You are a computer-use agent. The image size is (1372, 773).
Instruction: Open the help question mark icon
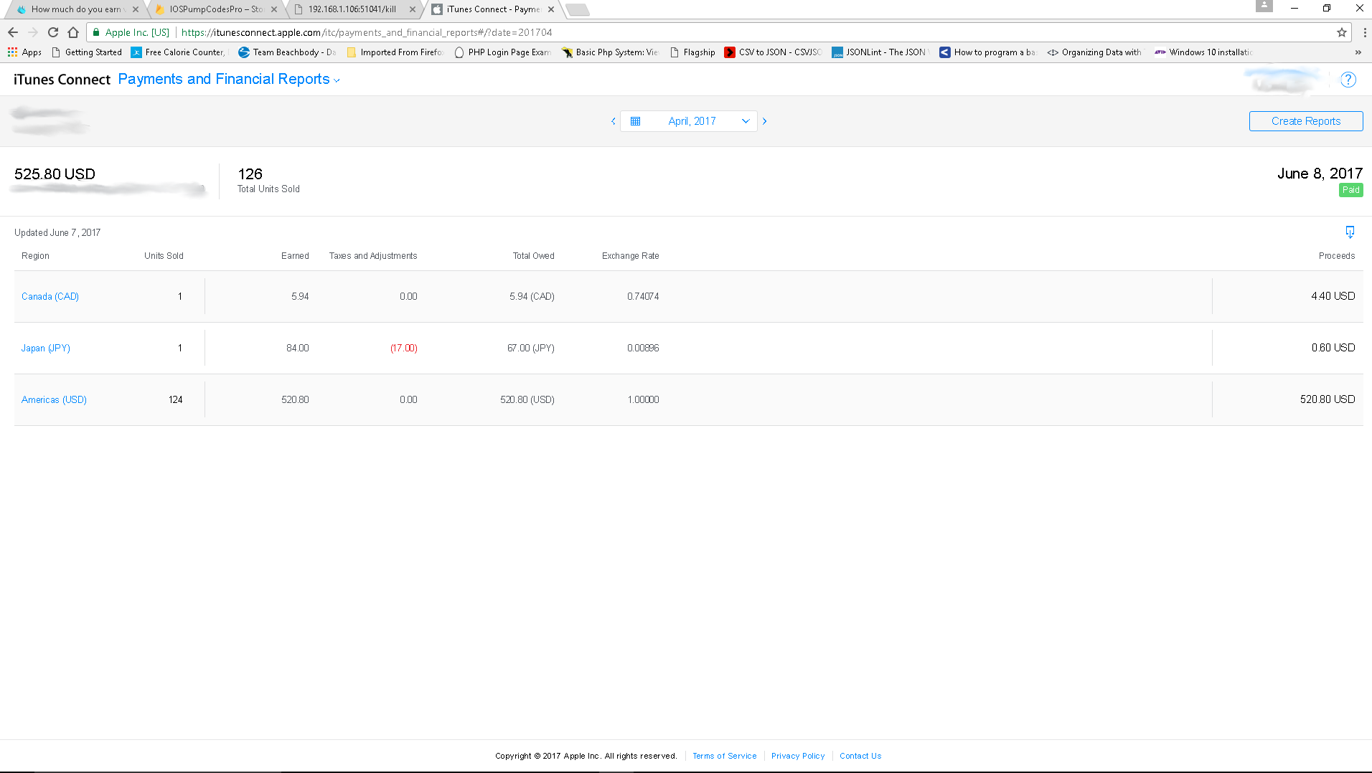pos(1348,80)
